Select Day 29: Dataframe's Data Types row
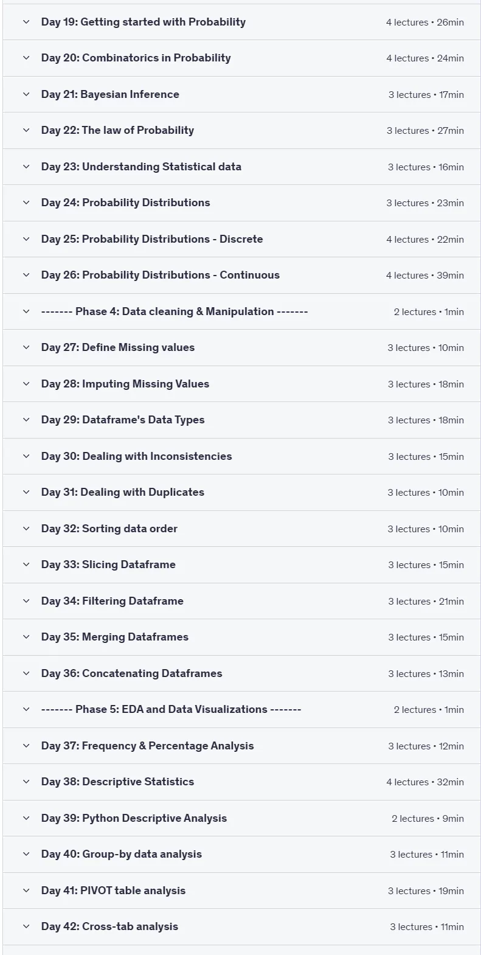 tap(241, 420)
